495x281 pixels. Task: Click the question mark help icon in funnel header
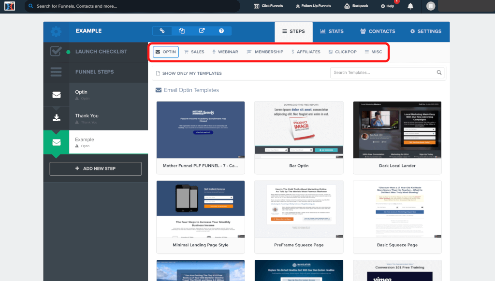coord(221,31)
